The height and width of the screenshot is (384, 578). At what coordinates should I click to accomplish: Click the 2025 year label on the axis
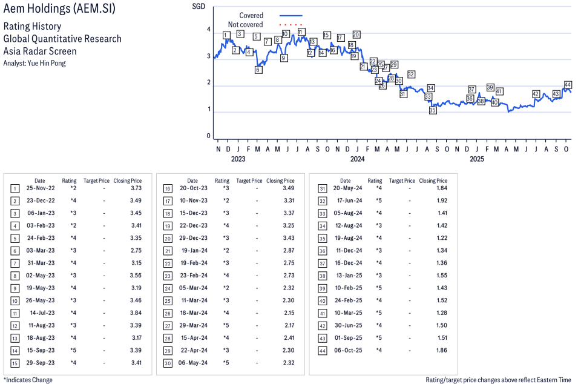pyautogui.click(x=477, y=159)
